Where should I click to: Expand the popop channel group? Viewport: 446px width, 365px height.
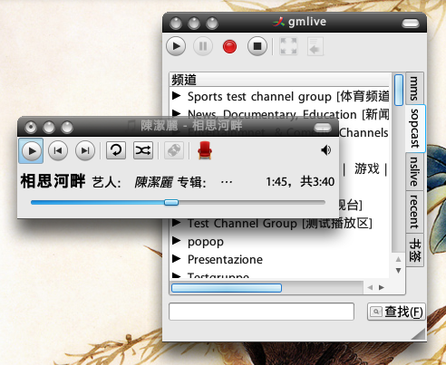pyautogui.click(x=176, y=241)
